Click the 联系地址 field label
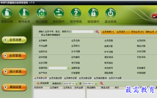Screen dimensions: 157x98 point(109,63)
